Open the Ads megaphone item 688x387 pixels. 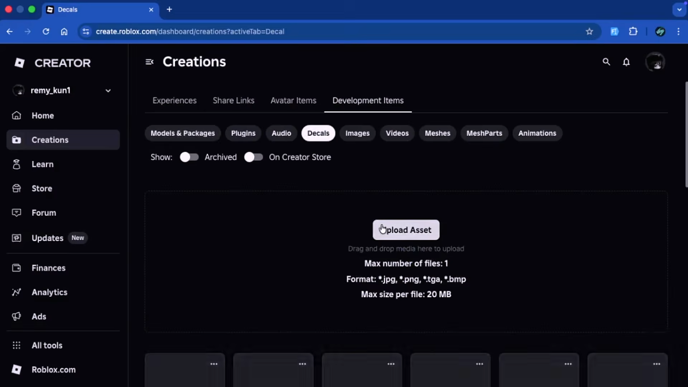(39, 317)
